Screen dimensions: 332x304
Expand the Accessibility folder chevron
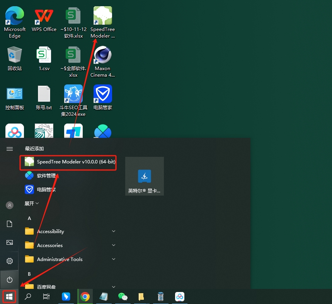(x=114, y=231)
